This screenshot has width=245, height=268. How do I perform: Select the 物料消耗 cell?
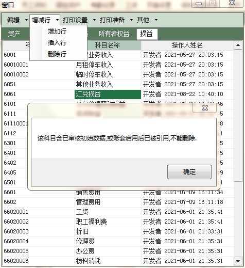(x=108, y=261)
